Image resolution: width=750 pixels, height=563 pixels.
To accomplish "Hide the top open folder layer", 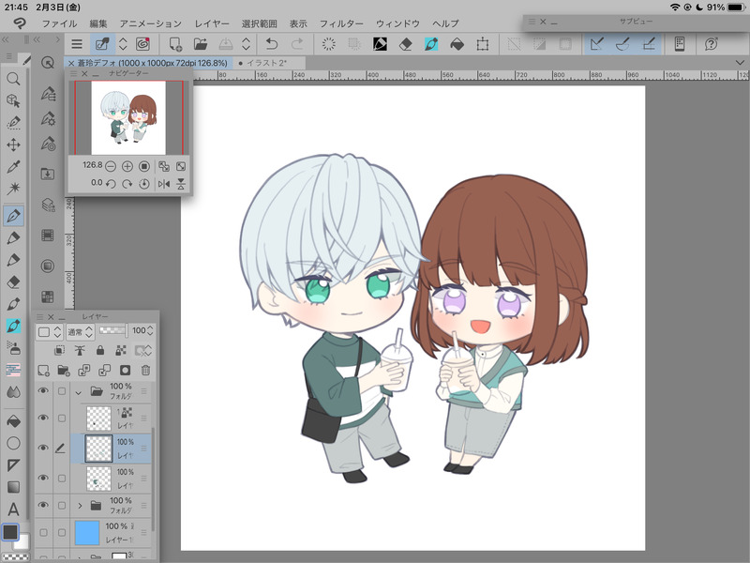I will coord(43,390).
